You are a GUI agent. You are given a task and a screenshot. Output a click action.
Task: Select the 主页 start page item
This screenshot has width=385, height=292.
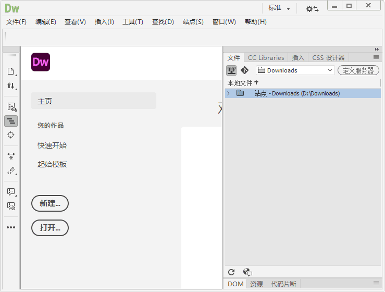click(94, 101)
